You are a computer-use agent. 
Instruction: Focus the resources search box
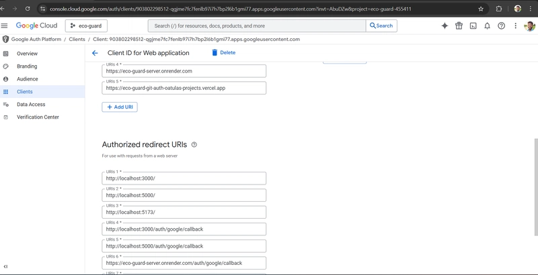(x=257, y=25)
